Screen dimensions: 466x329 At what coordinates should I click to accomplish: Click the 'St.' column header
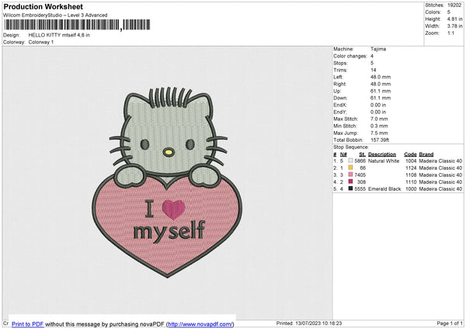(362, 154)
